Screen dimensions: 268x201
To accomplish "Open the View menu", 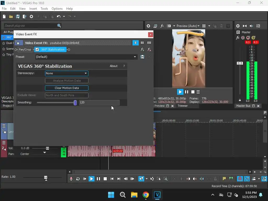I will pyautogui.click(x=23, y=9).
